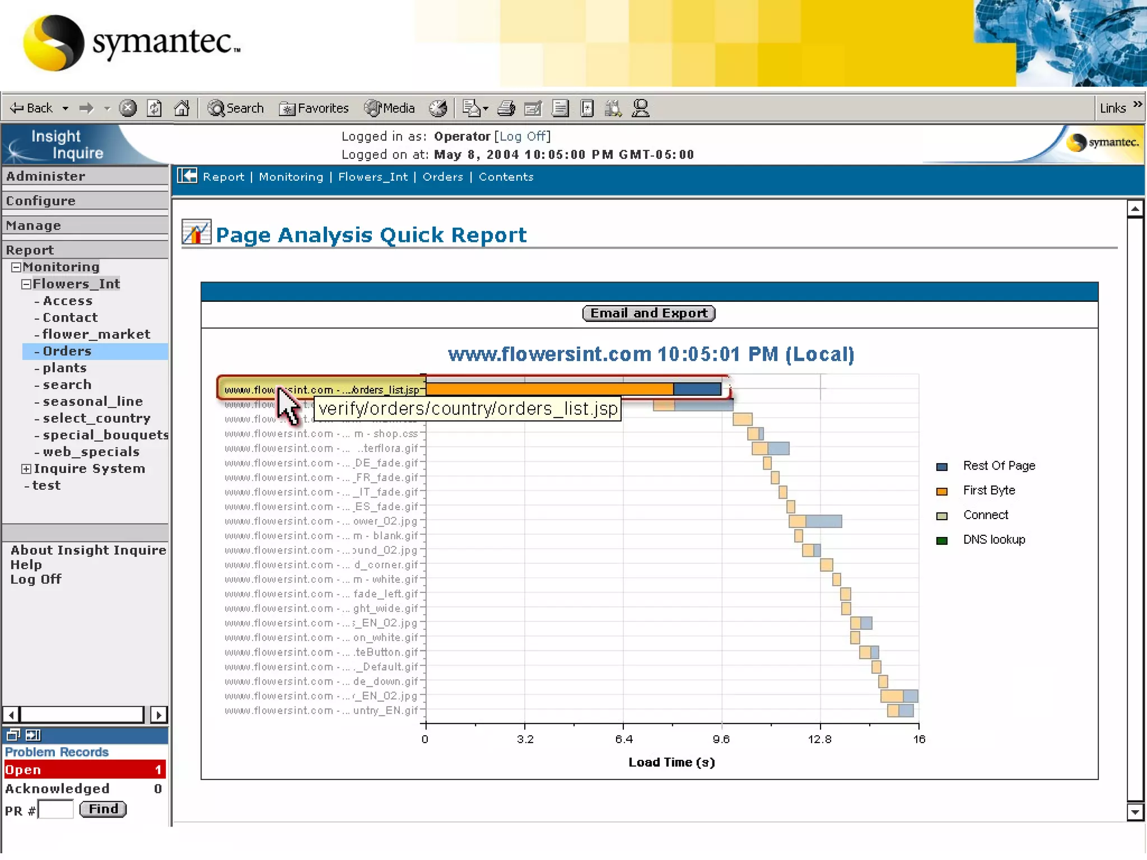Collapse the Monitoring tree node
The width and height of the screenshot is (1147, 860).
16,268
